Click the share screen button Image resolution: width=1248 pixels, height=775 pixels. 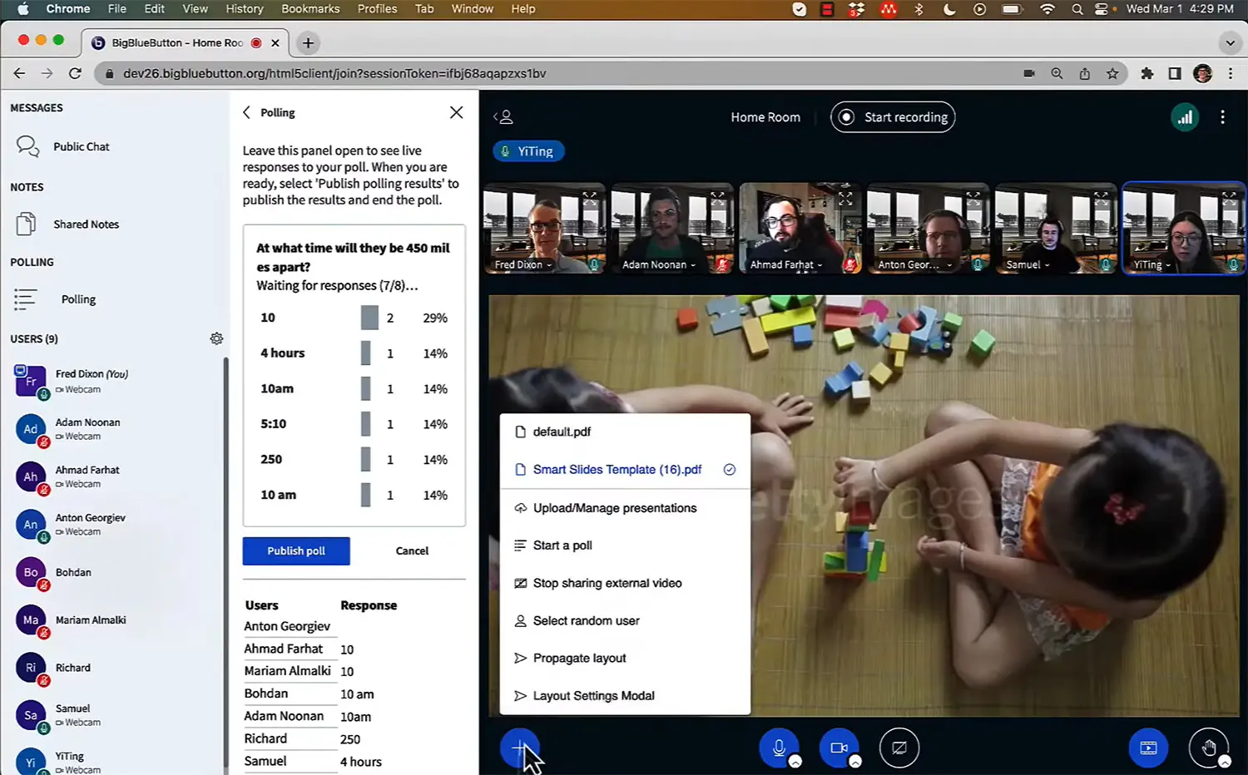(x=899, y=748)
